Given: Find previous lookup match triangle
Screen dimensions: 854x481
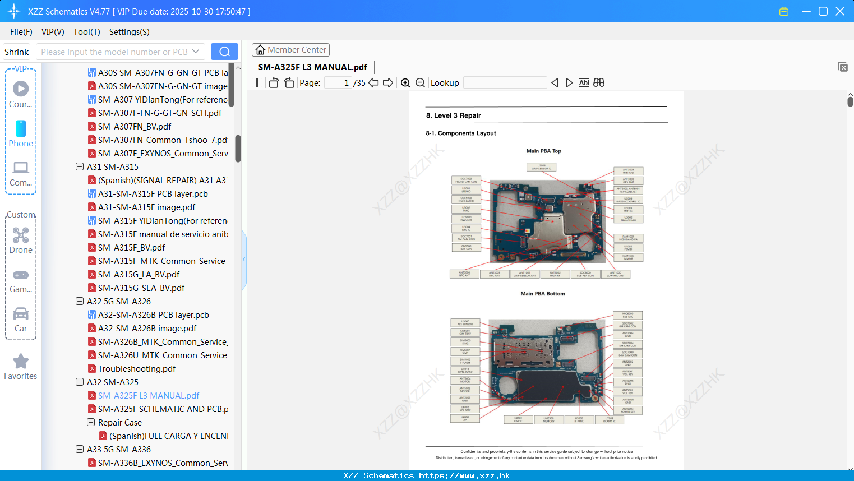Looking at the screenshot, I should coord(555,82).
